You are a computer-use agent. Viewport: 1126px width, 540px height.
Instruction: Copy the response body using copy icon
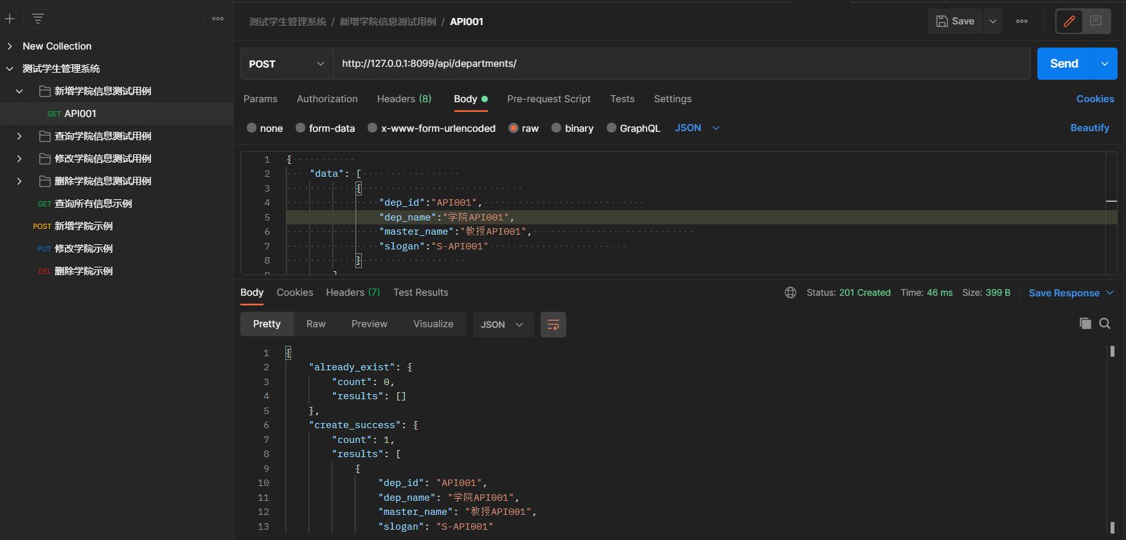1086,323
